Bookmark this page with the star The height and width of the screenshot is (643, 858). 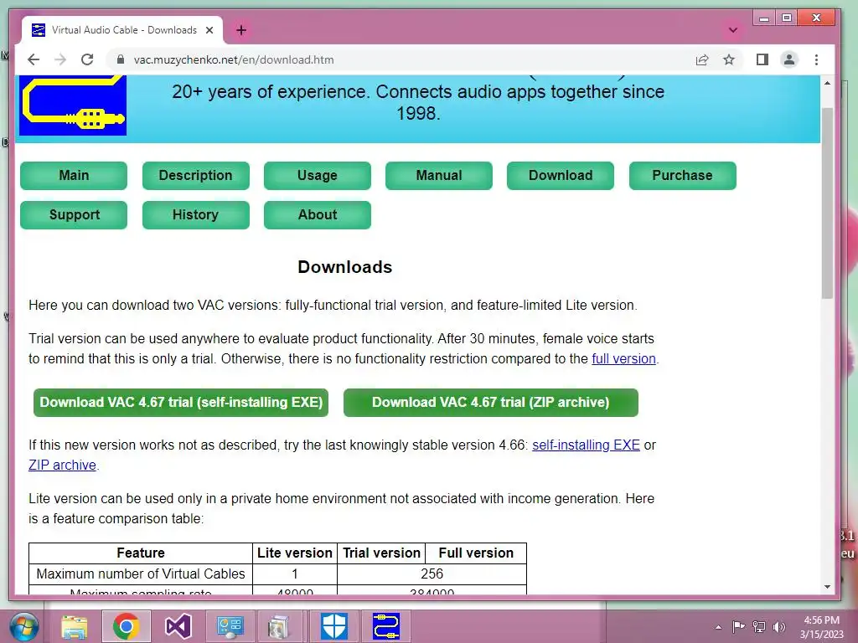tap(729, 59)
